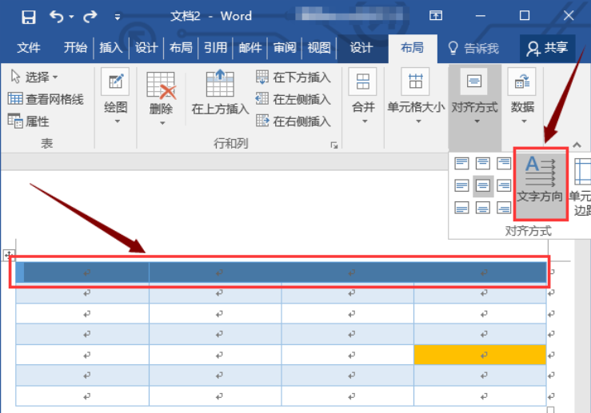This screenshot has height=413, width=591.
Task: Open the 删除 delete menu
Action: point(161,98)
